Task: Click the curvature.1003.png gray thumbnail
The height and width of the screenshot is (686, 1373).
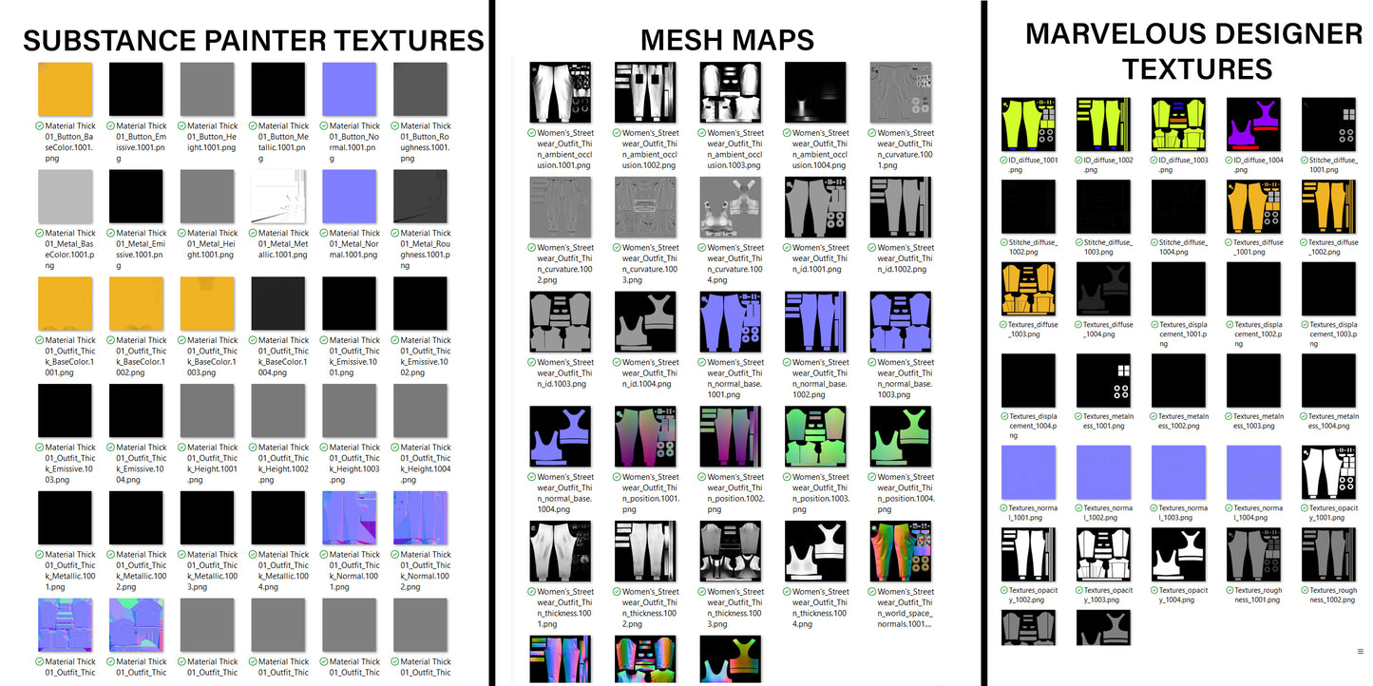Action: click(x=645, y=207)
